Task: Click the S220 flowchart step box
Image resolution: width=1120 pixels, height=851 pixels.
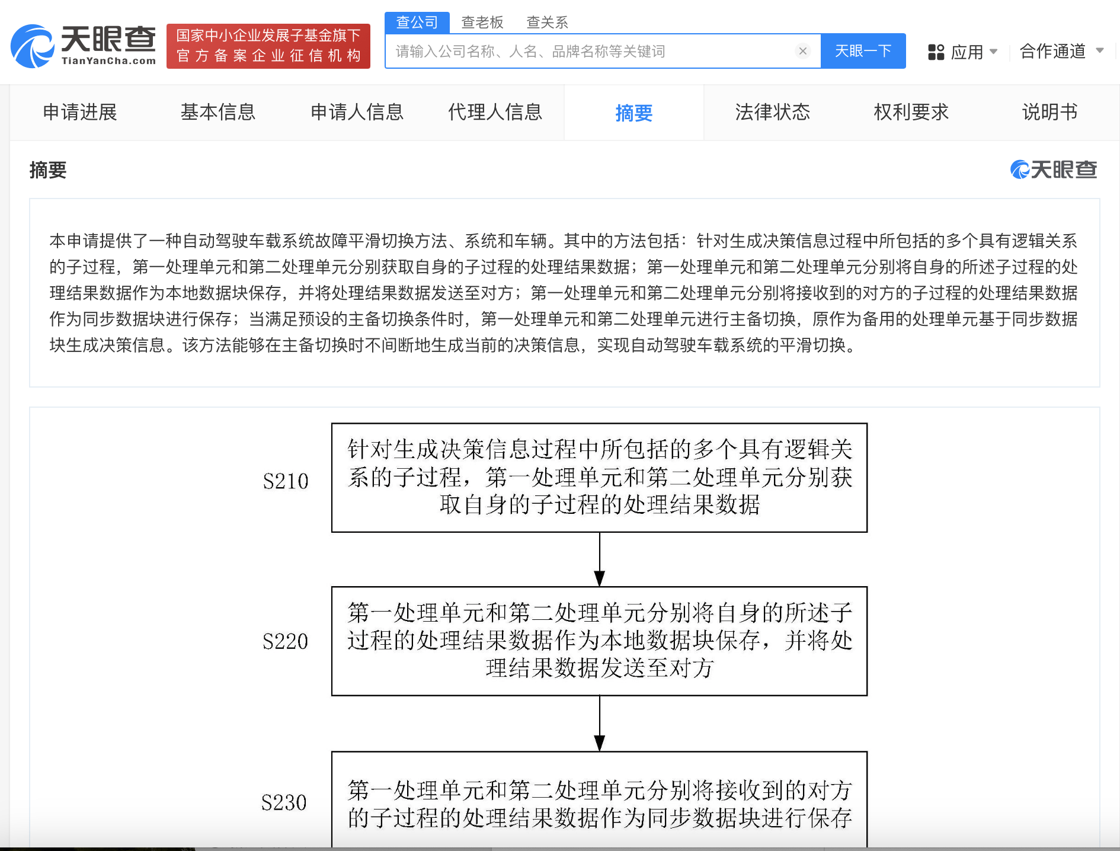Action: click(599, 641)
